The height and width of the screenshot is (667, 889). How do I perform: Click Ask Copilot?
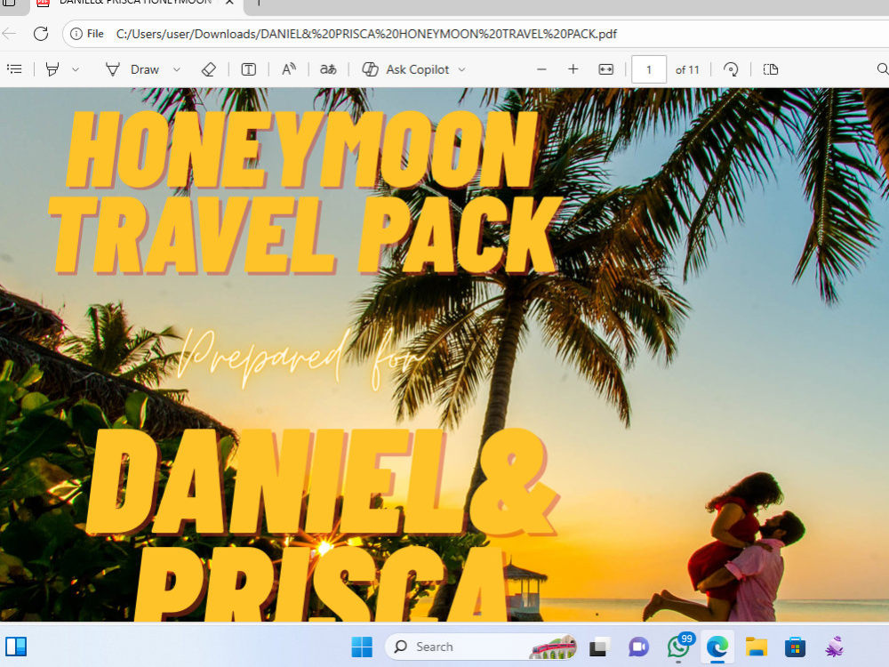[x=406, y=69]
